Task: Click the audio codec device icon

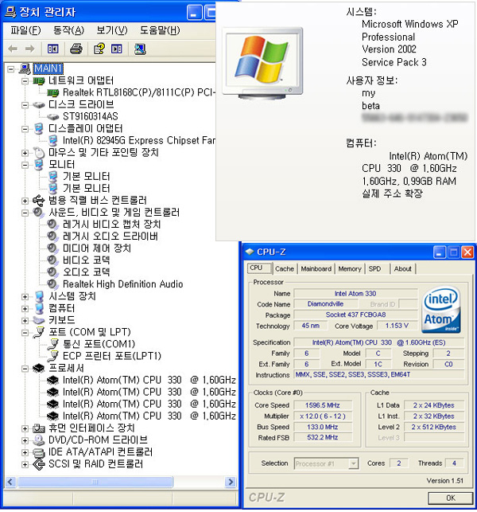Action: click(52, 272)
